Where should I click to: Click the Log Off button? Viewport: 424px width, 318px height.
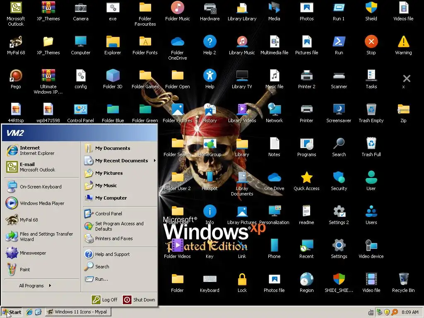105,300
